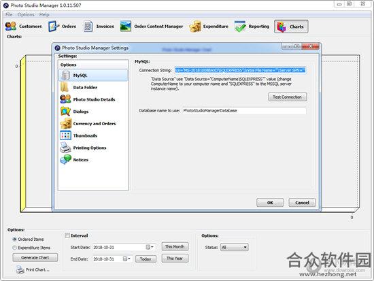Image resolution: width=374 pixels, height=281 pixels.
Task: Click the Settings dialog title icon
Action: coord(58,48)
